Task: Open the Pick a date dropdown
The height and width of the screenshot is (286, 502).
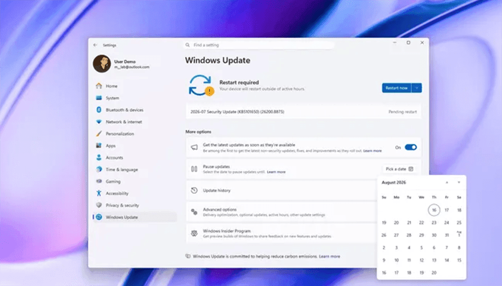Action: tap(399, 169)
